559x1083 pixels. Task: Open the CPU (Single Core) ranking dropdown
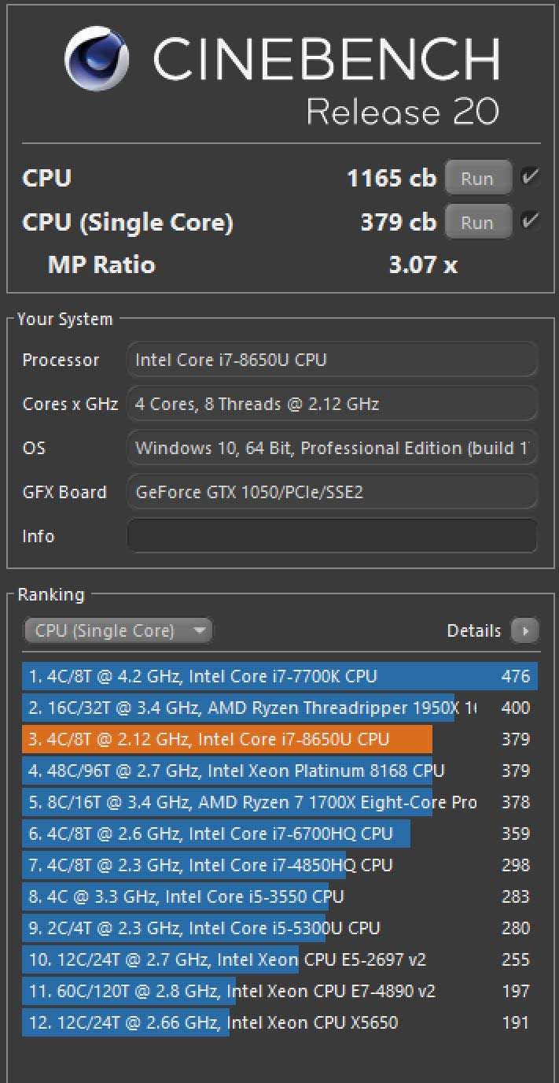pyautogui.click(x=119, y=630)
